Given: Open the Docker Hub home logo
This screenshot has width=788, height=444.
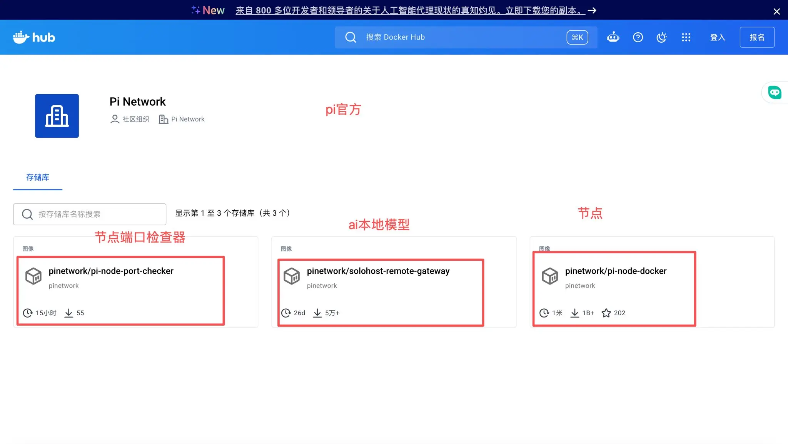Looking at the screenshot, I should 34,37.
